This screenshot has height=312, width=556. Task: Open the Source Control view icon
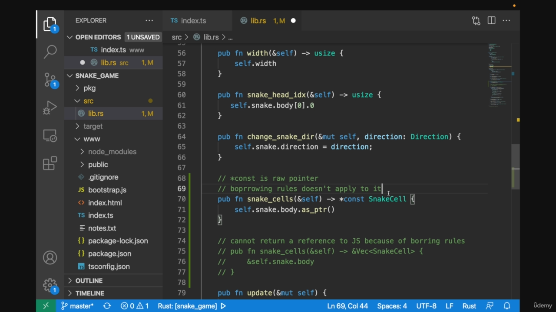pyautogui.click(x=50, y=80)
